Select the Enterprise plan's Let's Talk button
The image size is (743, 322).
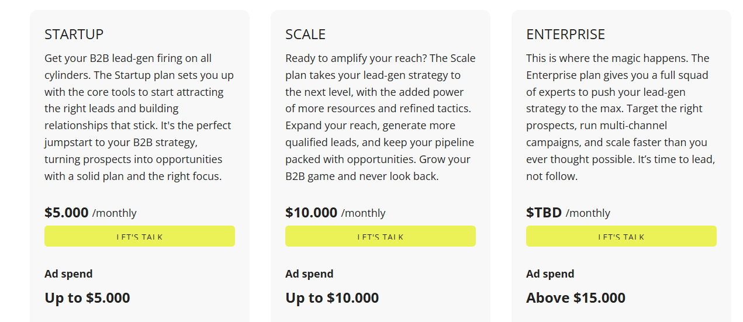(621, 236)
